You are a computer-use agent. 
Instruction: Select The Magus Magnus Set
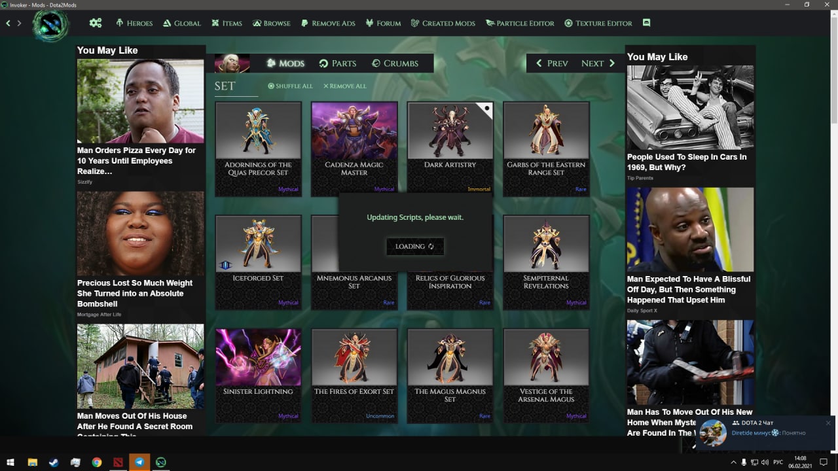[450, 375]
